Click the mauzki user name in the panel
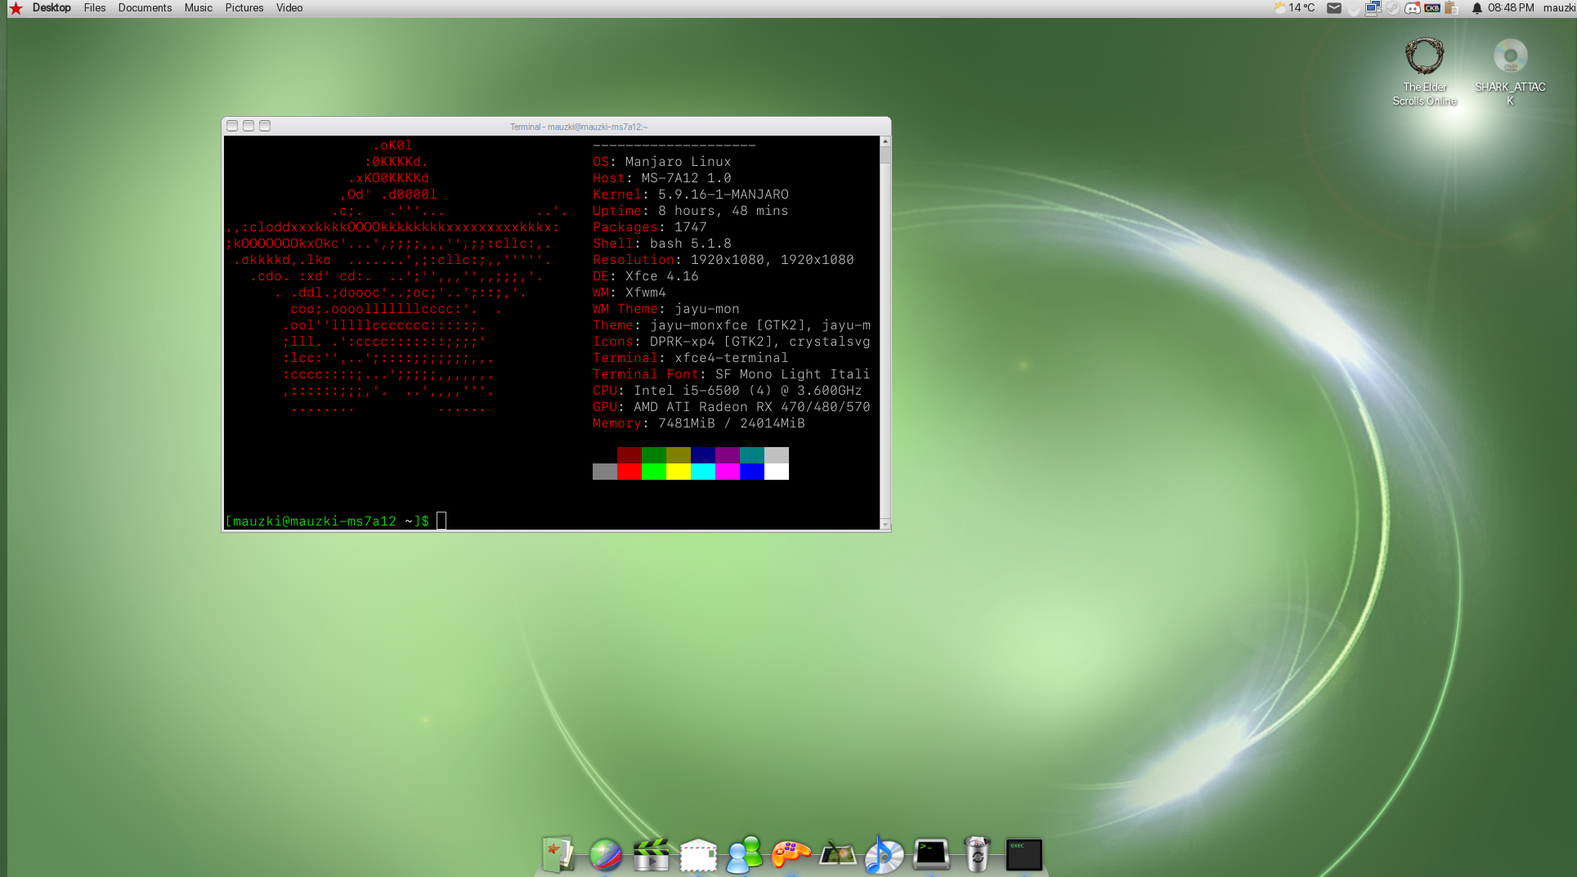1577x877 pixels. click(1560, 8)
